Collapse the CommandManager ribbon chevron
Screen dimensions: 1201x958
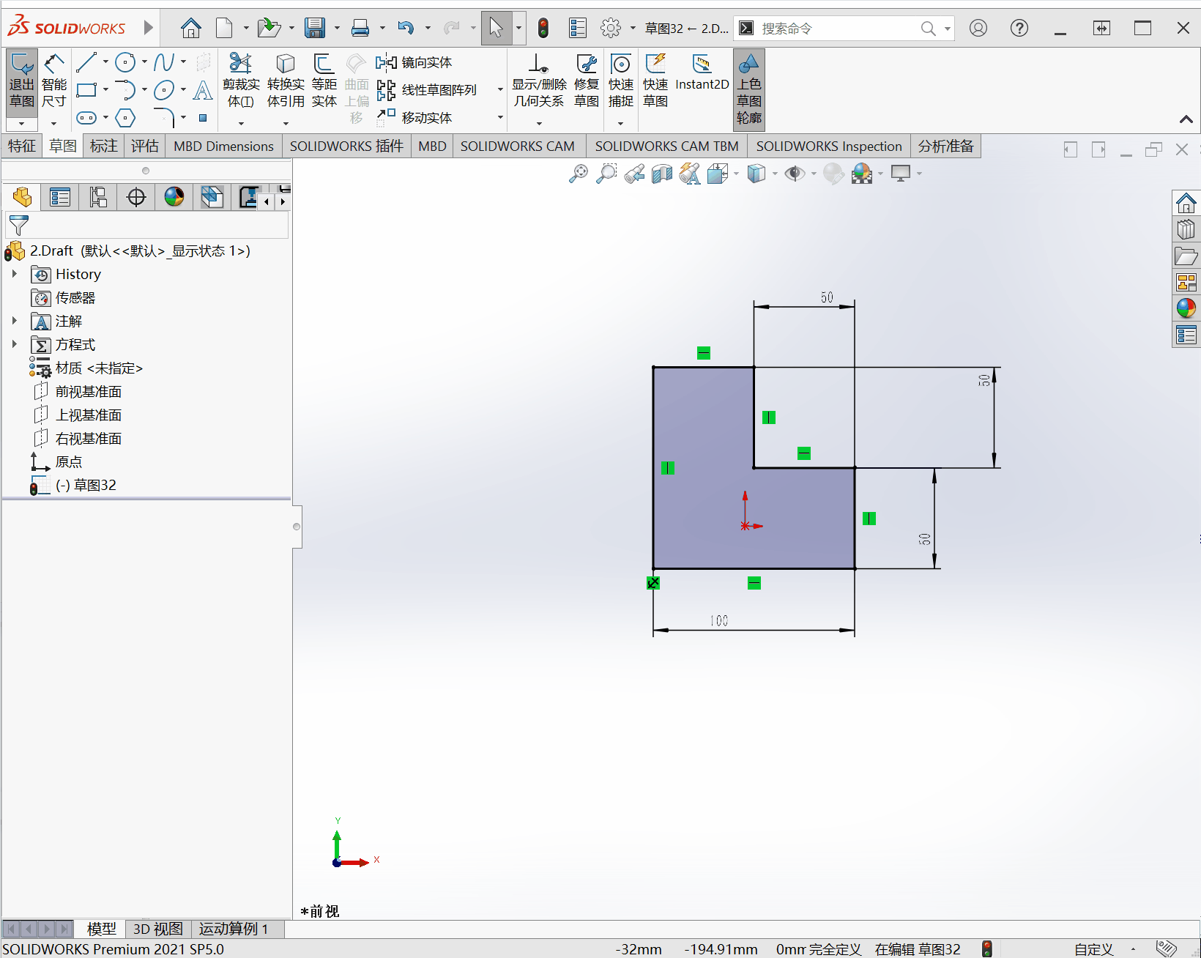point(1186,119)
